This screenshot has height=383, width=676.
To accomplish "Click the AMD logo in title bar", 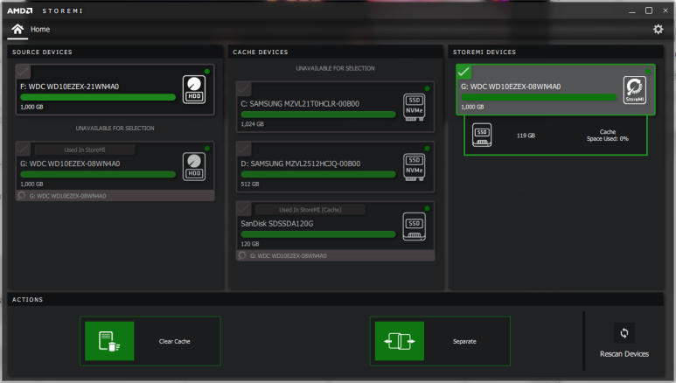I will (x=20, y=10).
